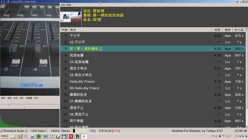
Task: Click the round blue M taskbar icon
Action: [32, 136]
